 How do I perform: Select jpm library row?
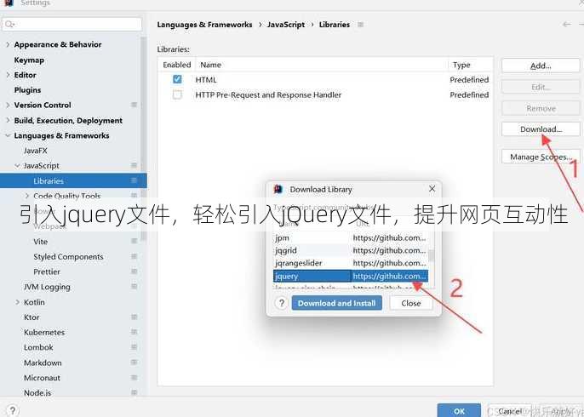tap(351, 237)
